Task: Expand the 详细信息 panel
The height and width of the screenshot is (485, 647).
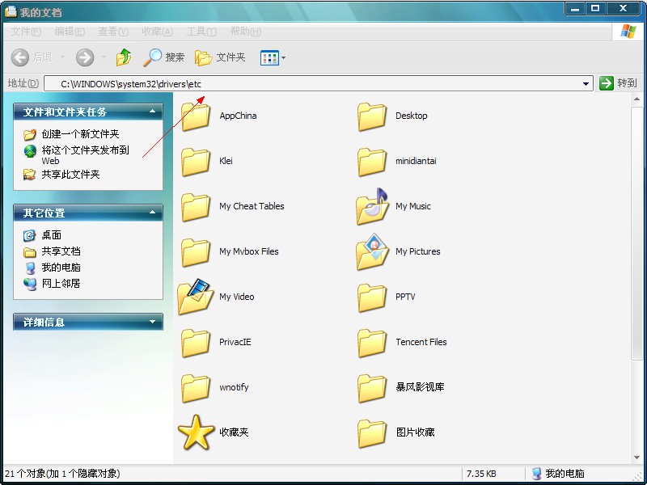Action: click(x=152, y=322)
